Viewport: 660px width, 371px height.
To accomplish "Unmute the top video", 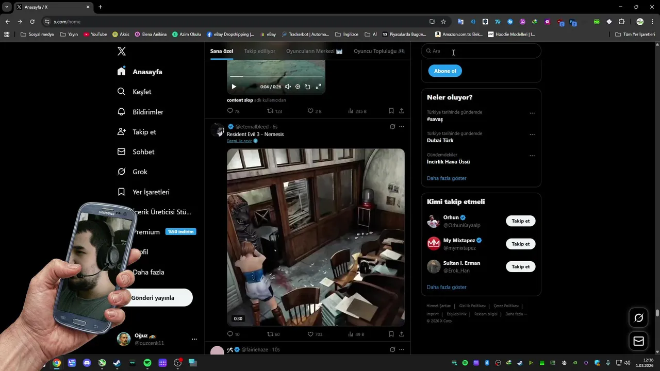I will pos(288,87).
